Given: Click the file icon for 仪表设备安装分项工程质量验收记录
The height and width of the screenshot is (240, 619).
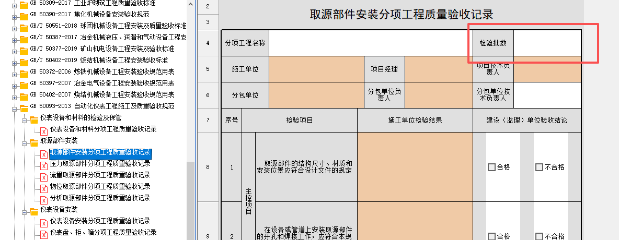Looking at the screenshot, I should [x=44, y=221].
